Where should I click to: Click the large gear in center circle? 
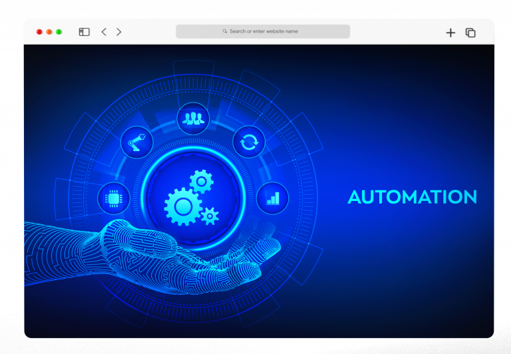(x=182, y=206)
